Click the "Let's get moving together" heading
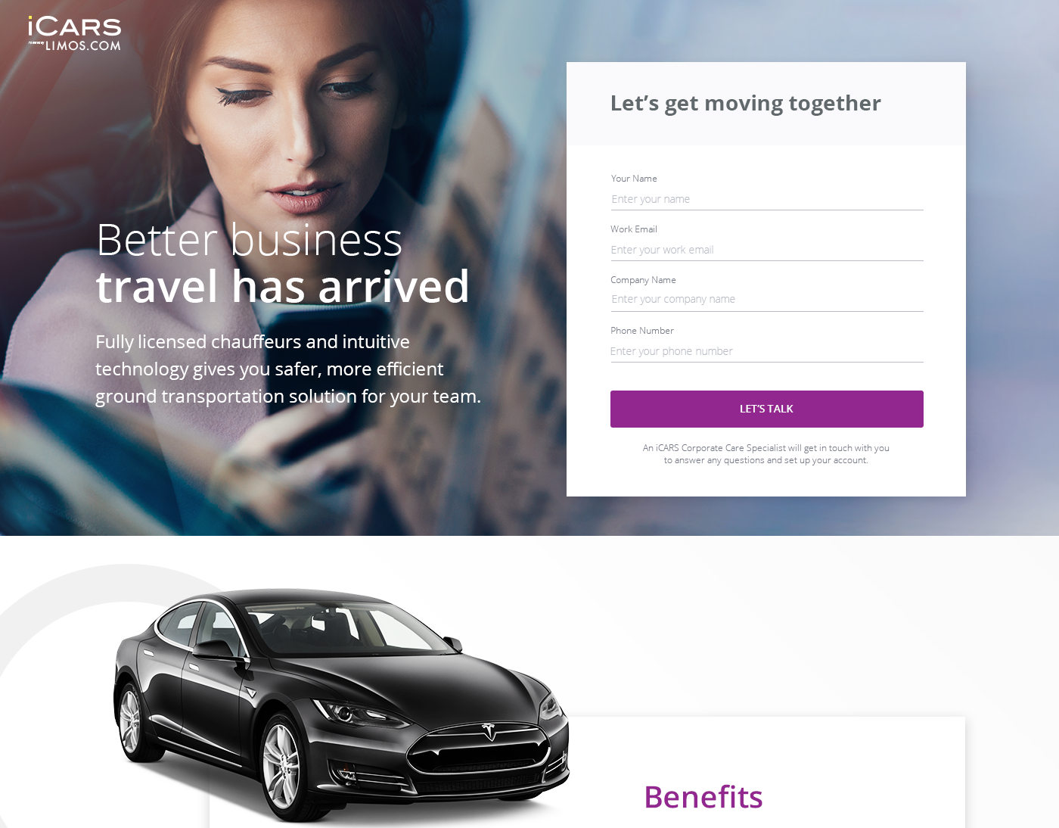 pyautogui.click(x=745, y=104)
